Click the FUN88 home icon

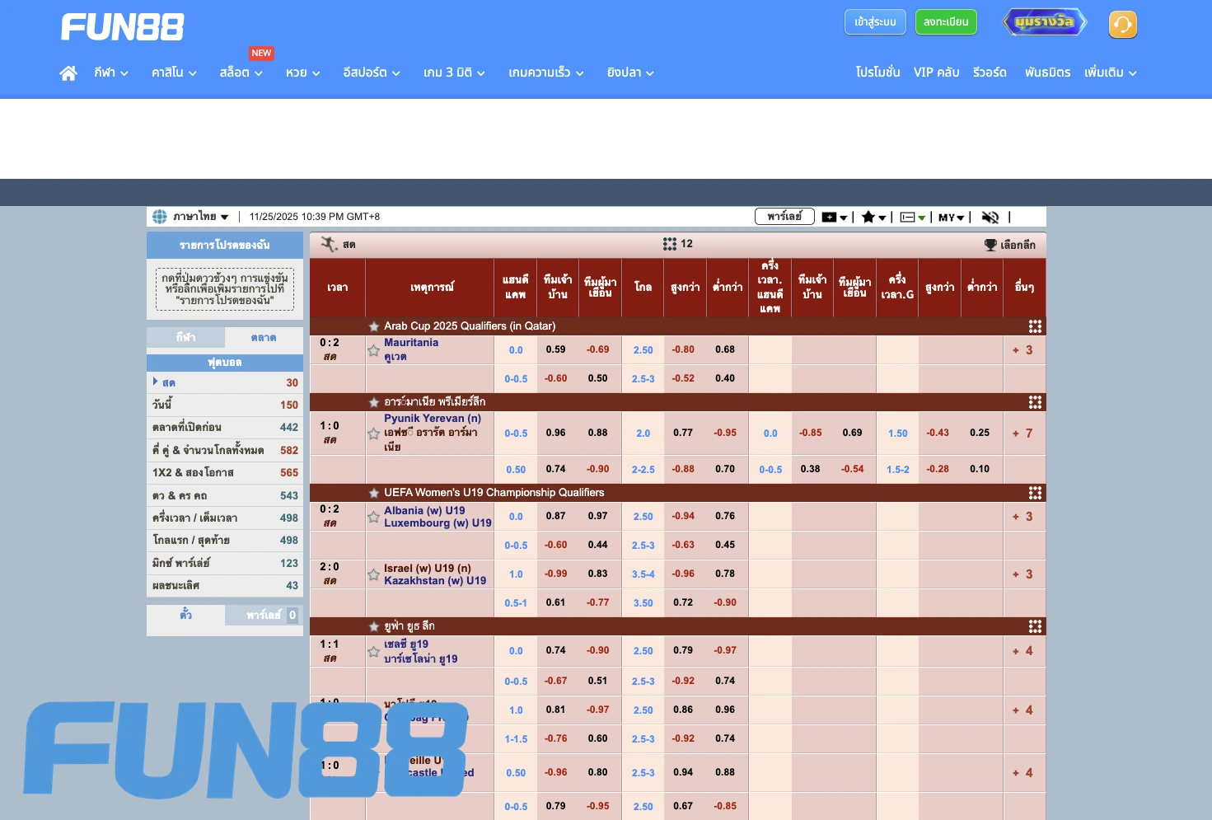68,73
